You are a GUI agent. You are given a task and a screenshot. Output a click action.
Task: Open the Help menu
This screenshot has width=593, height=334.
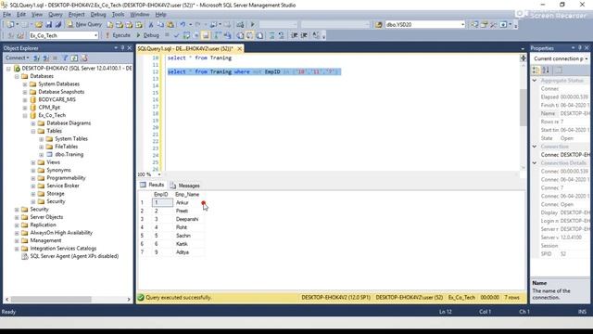click(160, 15)
